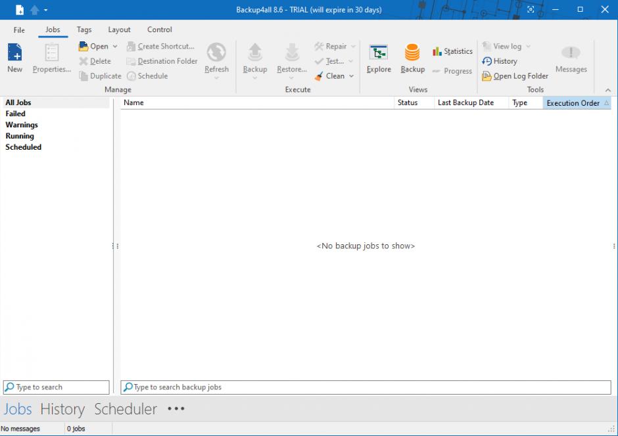Image resolution: width=618 pixels, height=436 pixels.
Task: Click the Repair tools icon
Action: coord(319,46)
